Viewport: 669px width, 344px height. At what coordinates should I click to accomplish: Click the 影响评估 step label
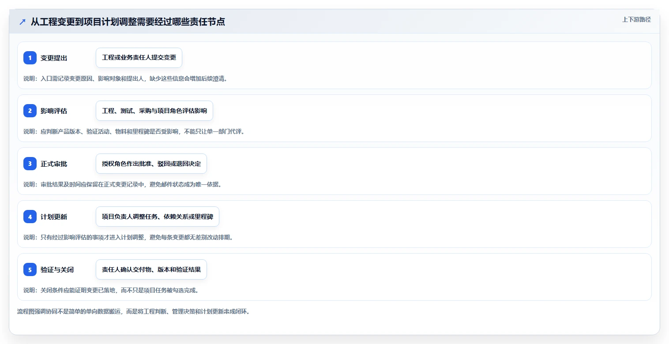(54, 111)
